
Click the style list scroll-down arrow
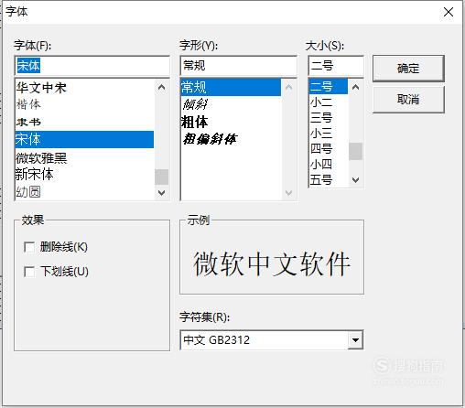coord(288,193)
